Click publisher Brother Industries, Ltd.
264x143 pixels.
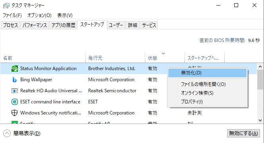[x=112, y=69]
